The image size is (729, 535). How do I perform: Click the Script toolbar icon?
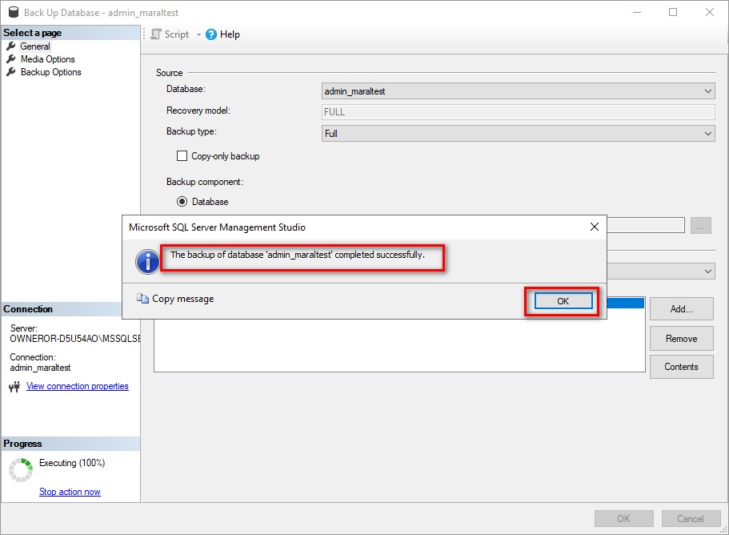pos(155,34)
